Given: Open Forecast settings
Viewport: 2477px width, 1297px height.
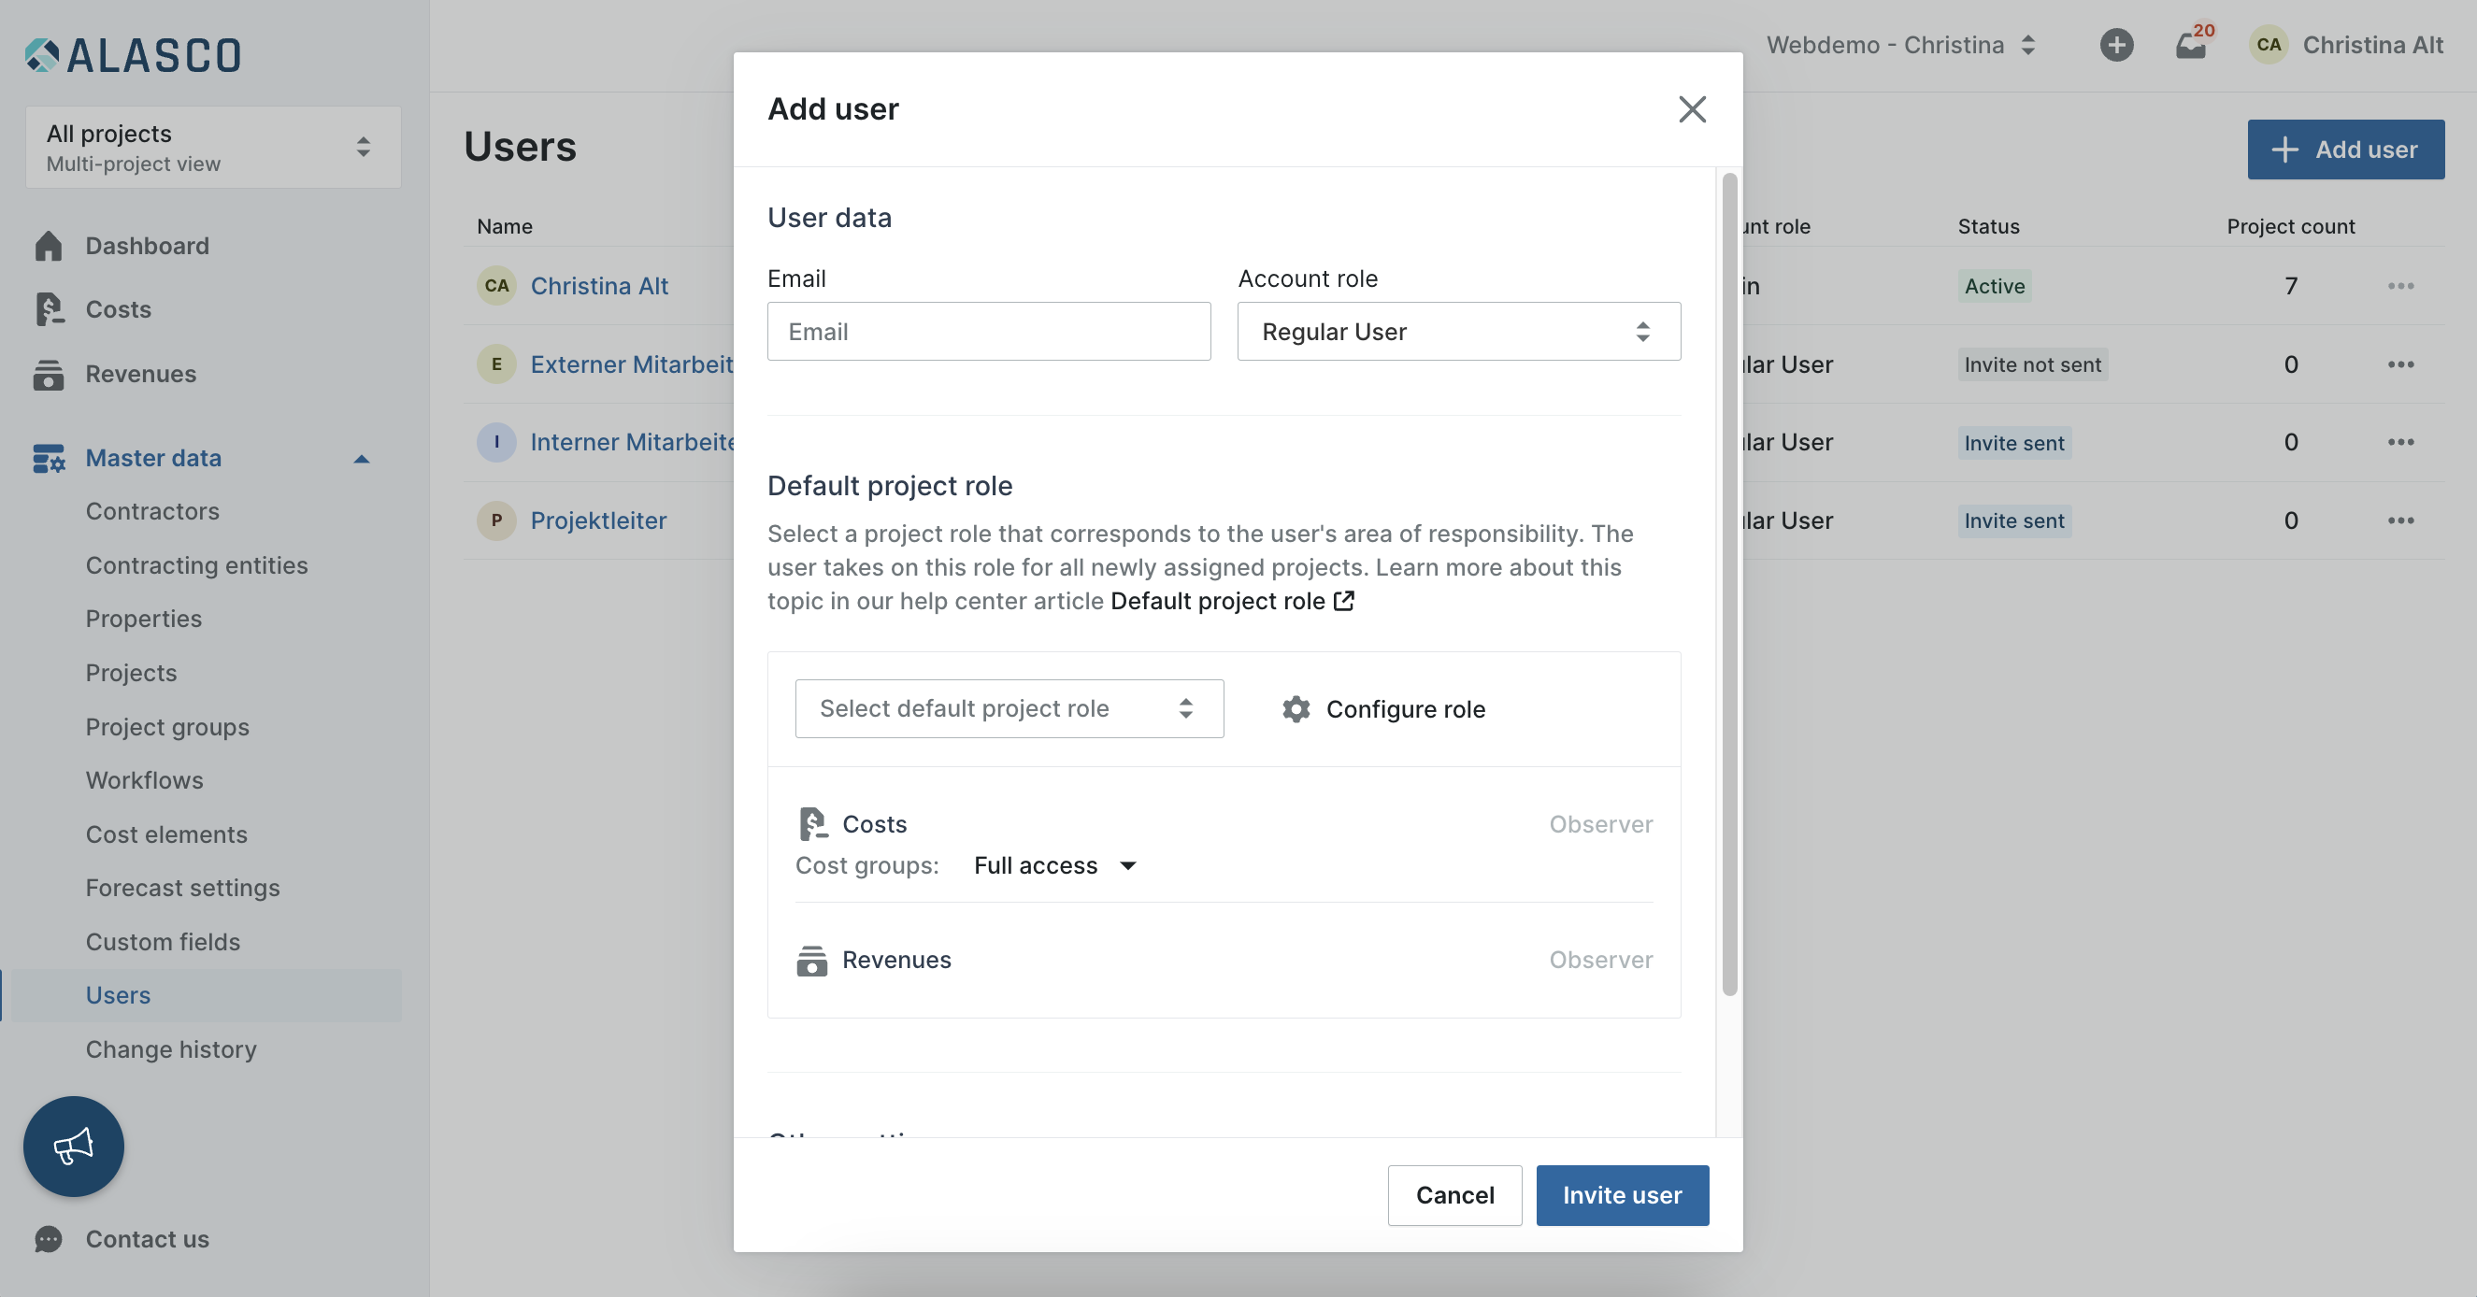Looking at the screenshot, I should click(182, 889).
